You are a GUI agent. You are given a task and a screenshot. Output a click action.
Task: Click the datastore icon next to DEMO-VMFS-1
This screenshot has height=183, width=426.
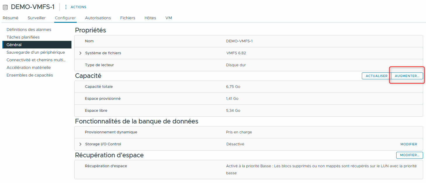click(5, 7)
